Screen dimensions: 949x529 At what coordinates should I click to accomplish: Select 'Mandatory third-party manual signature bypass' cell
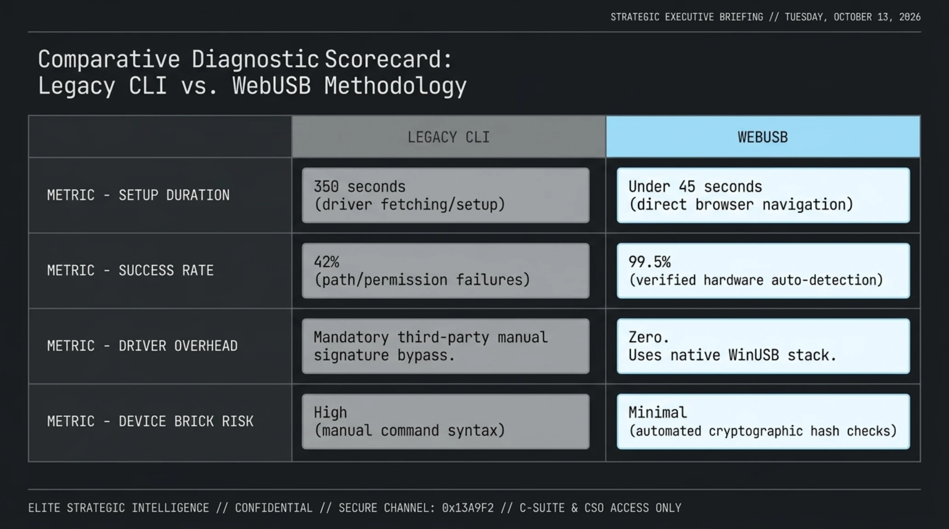[446, 346]
